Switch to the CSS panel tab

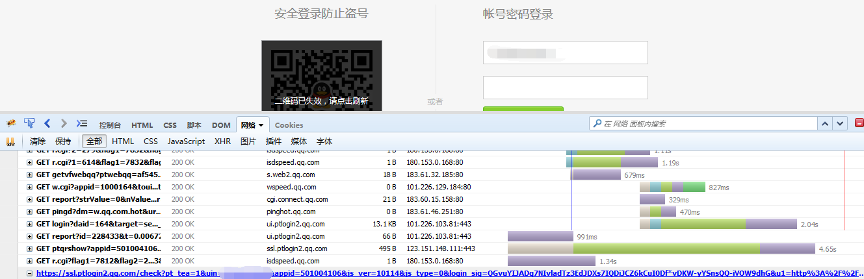(170, 125)
